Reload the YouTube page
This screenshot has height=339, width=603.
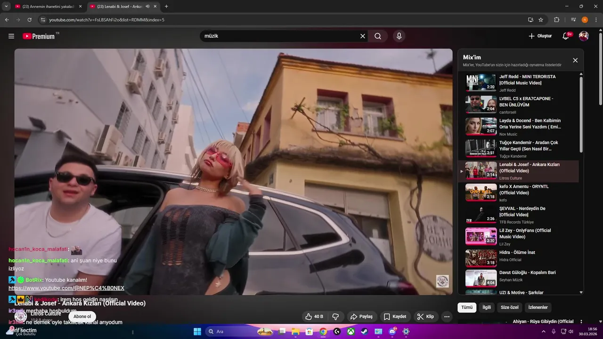point(29,20)
